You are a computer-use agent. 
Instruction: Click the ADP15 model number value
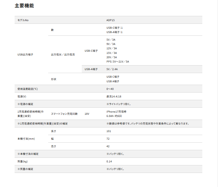pyautogui.click(x=111, y=20)
